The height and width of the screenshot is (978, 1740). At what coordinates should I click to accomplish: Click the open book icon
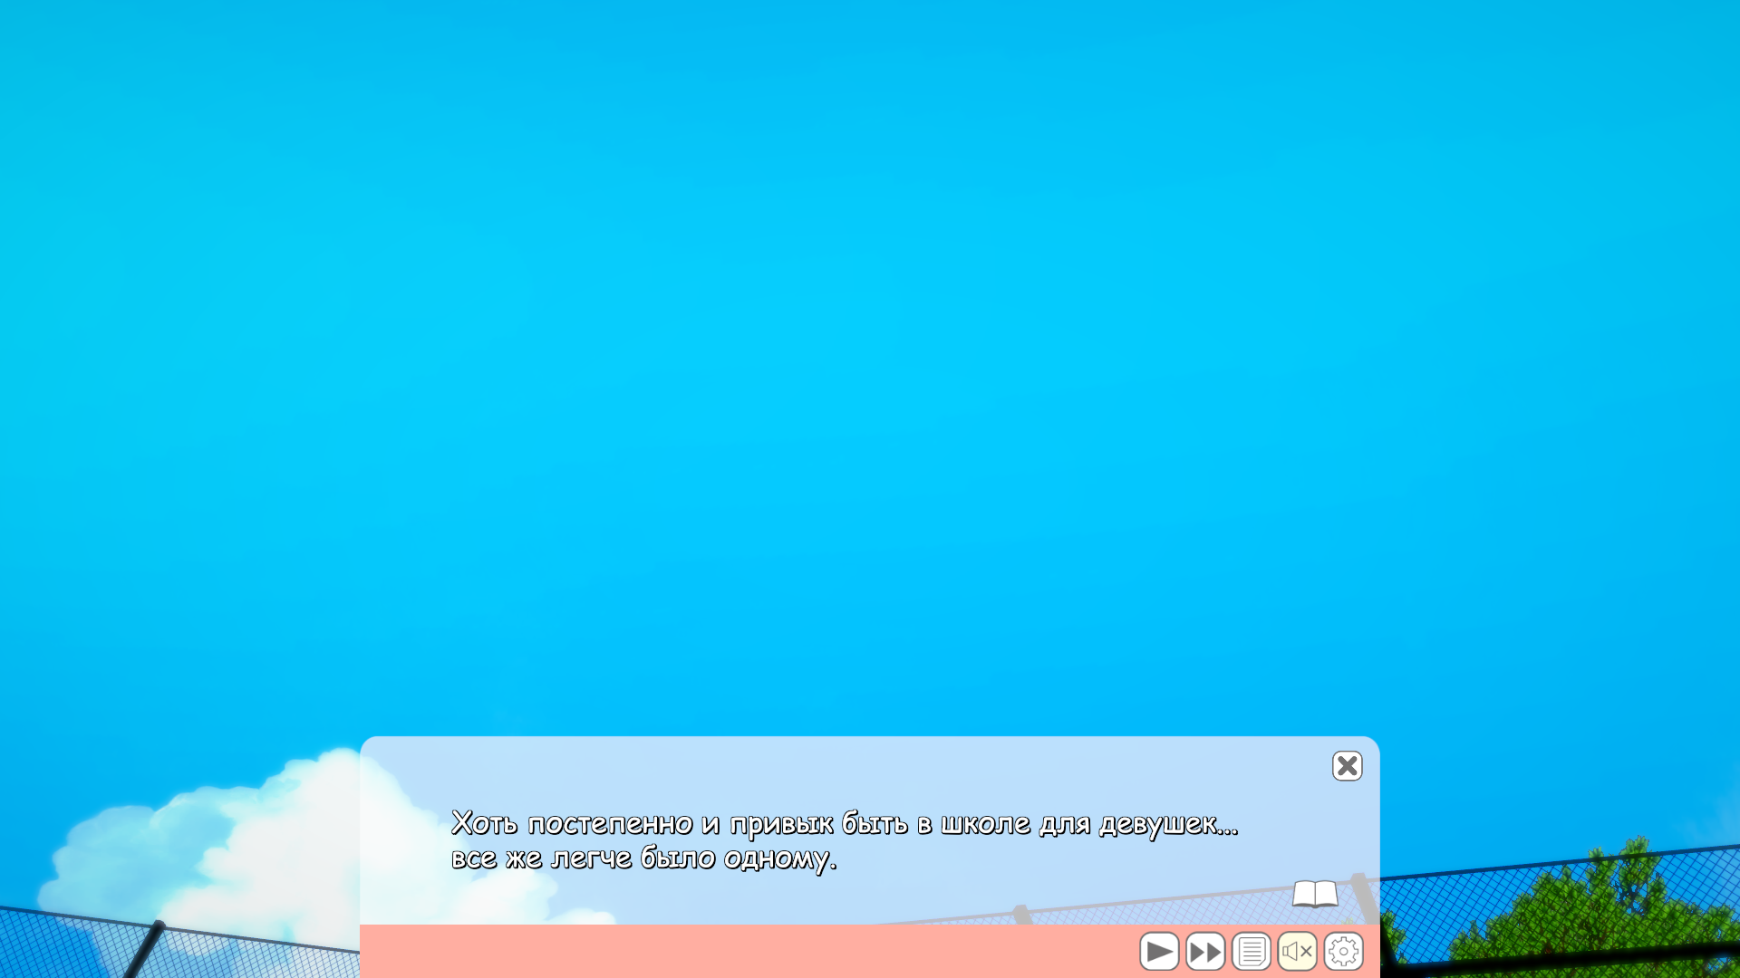pyautogui.click(x=1315, y=894)
